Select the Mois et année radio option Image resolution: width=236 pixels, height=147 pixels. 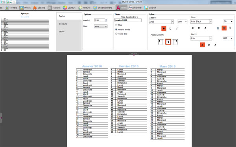tap(116, 30)
